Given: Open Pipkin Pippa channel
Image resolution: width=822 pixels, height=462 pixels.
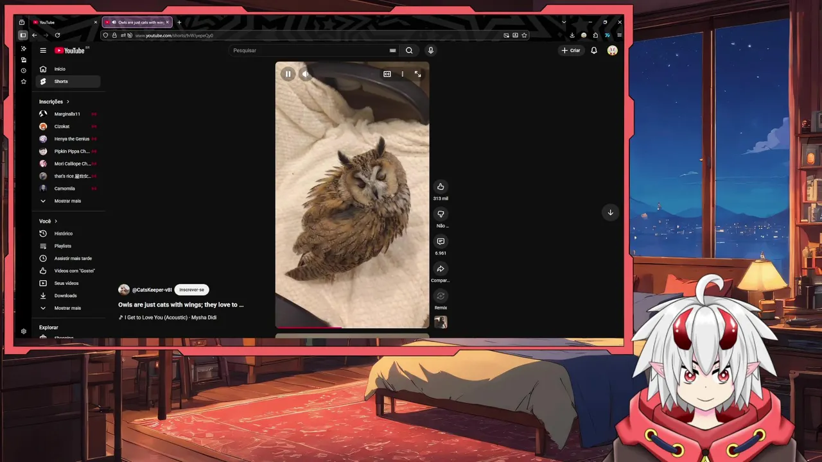Looking at the screenshot, I should (x=68, y=151).
